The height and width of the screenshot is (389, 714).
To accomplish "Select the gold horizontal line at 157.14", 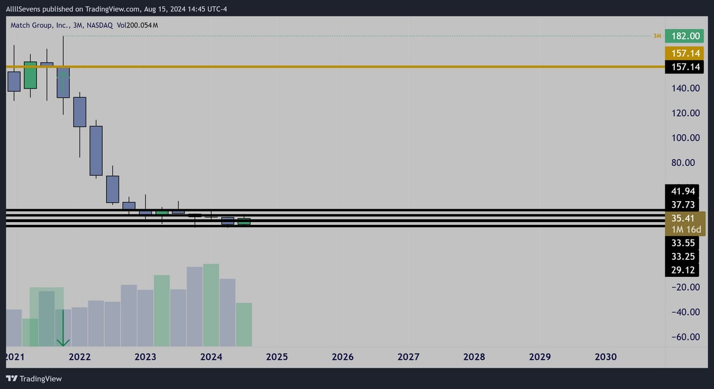I will (x=335, y=67).
